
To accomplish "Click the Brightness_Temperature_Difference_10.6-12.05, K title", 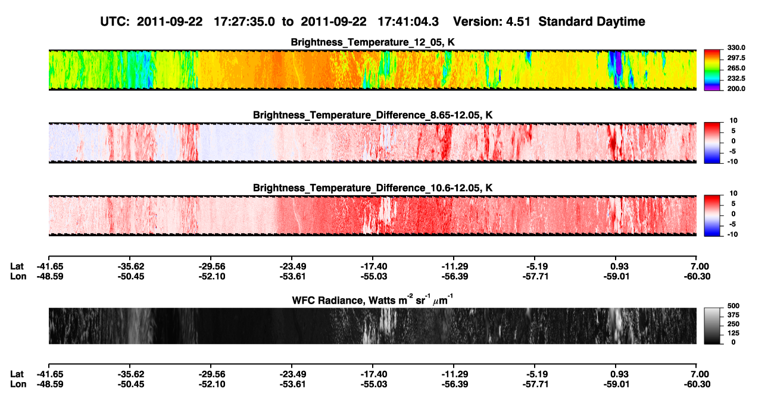I will [x=372, y=187].
